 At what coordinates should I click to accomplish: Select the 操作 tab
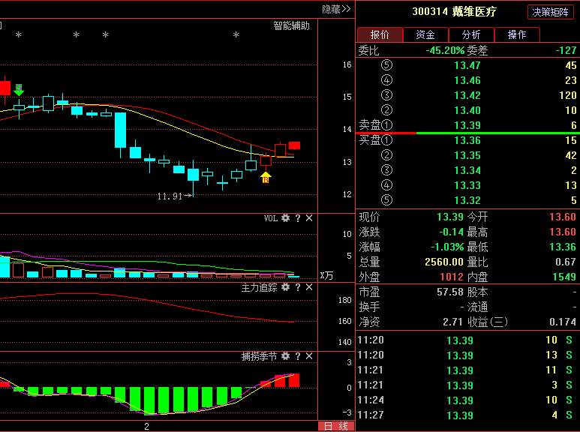pos(517,34)
